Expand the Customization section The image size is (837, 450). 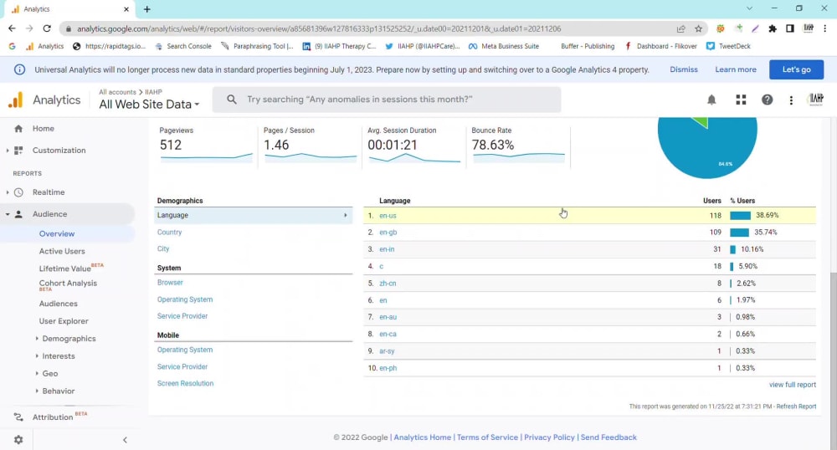(8, 151)
